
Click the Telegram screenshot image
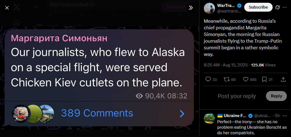point(99,77)
